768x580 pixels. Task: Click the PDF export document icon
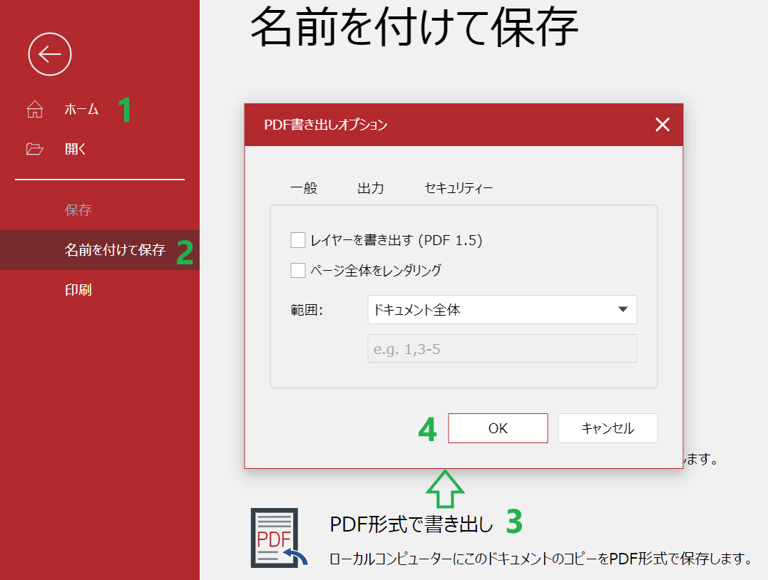pyautogui.click(x=279, y=538)
